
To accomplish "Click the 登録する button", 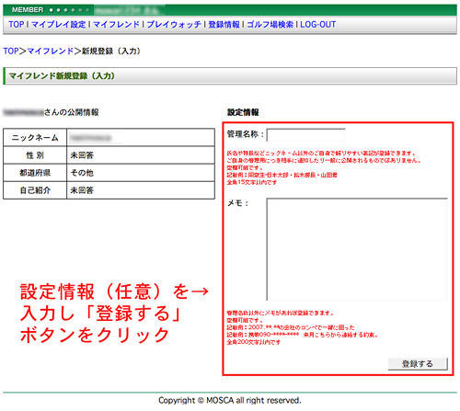I will pyautogui.click(x=418, y=364).
